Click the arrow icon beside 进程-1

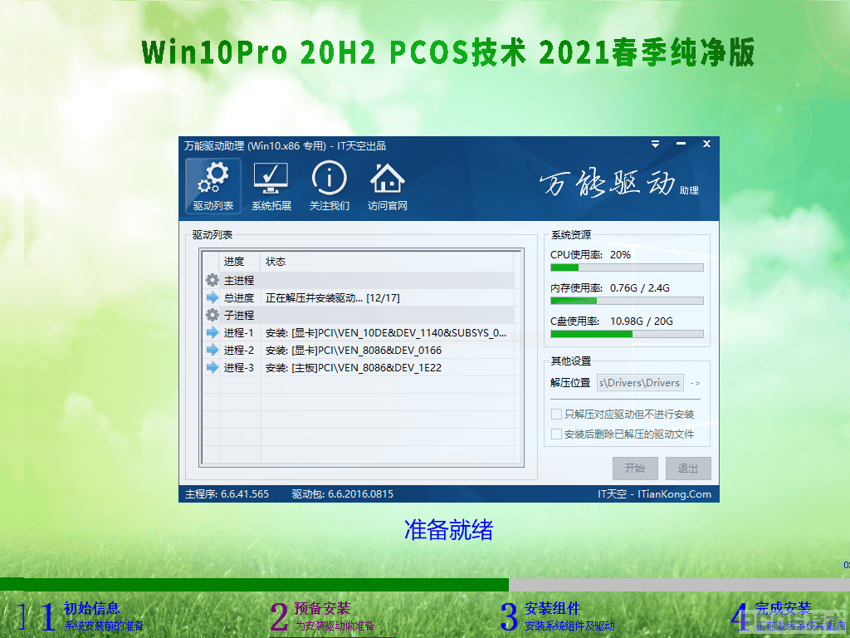click(x=212, y=332)
